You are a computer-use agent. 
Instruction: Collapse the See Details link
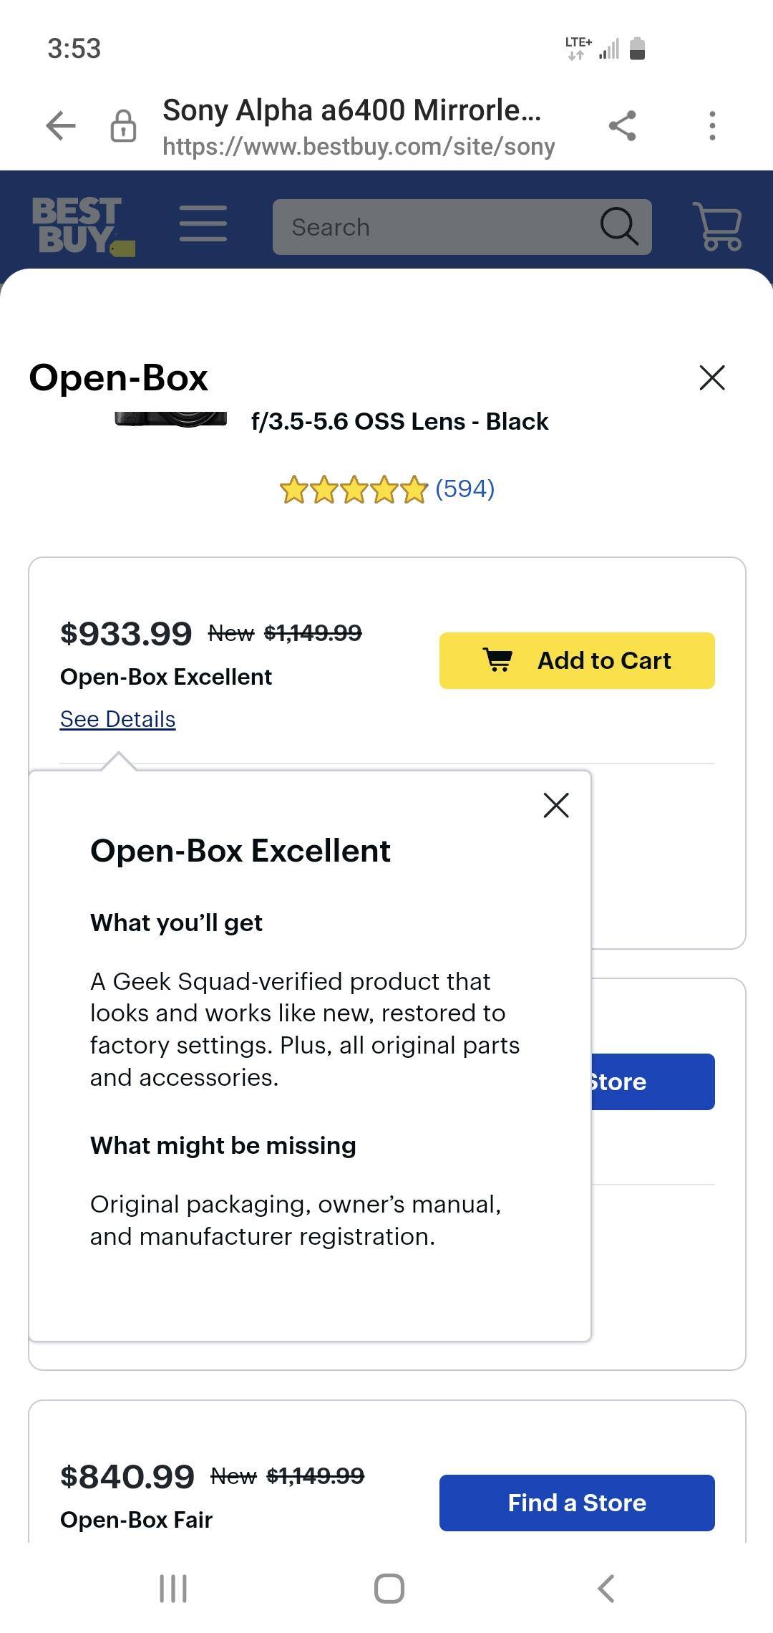117,719
